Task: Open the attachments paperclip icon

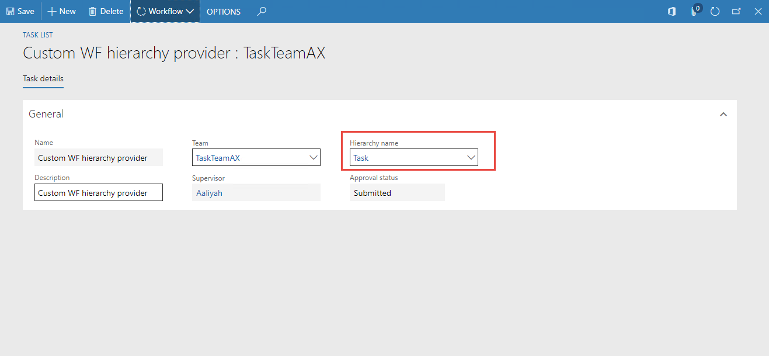Action: tap(694, 12)
